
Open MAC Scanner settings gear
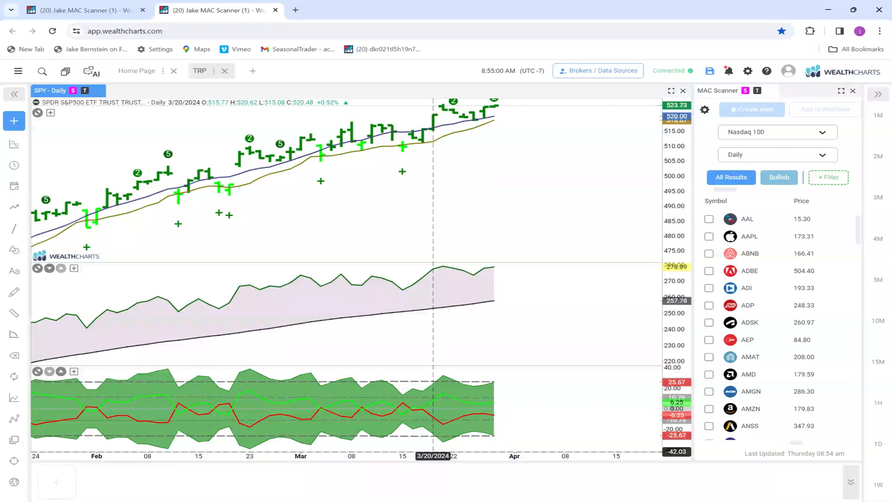click(705, 110)
